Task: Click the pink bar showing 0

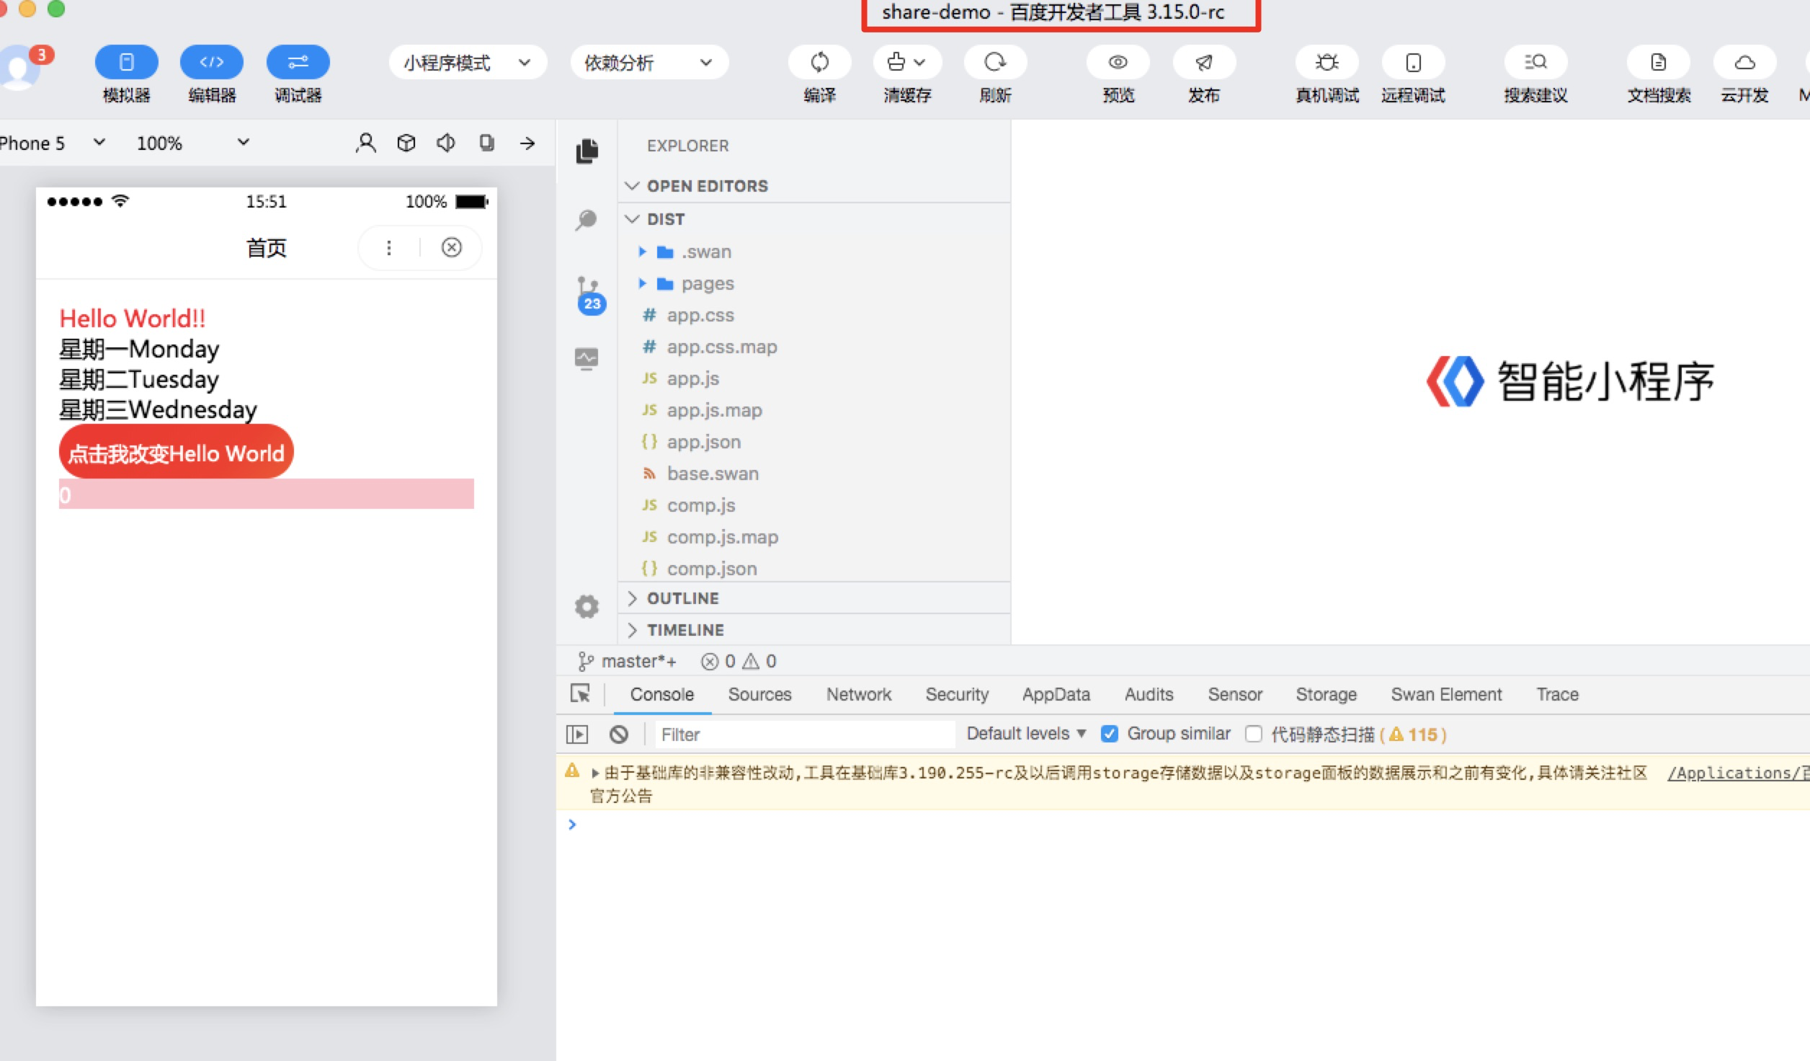Action: pyautogui.click(x=267, y=494)
